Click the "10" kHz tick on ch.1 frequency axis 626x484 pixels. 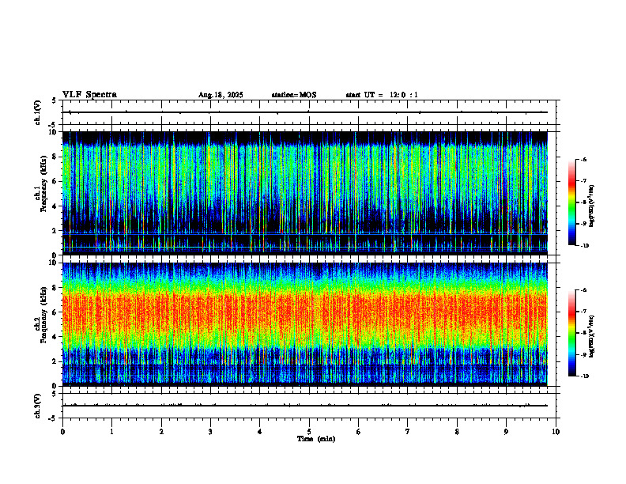point(54,132)
